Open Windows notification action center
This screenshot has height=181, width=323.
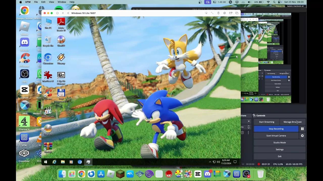pyautogui.click(x=235, y=162)
